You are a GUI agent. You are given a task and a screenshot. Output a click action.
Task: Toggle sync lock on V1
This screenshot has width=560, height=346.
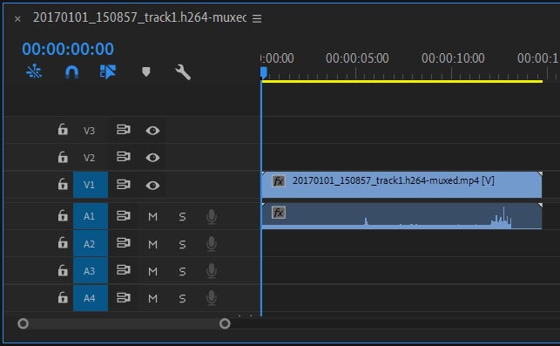123,185
